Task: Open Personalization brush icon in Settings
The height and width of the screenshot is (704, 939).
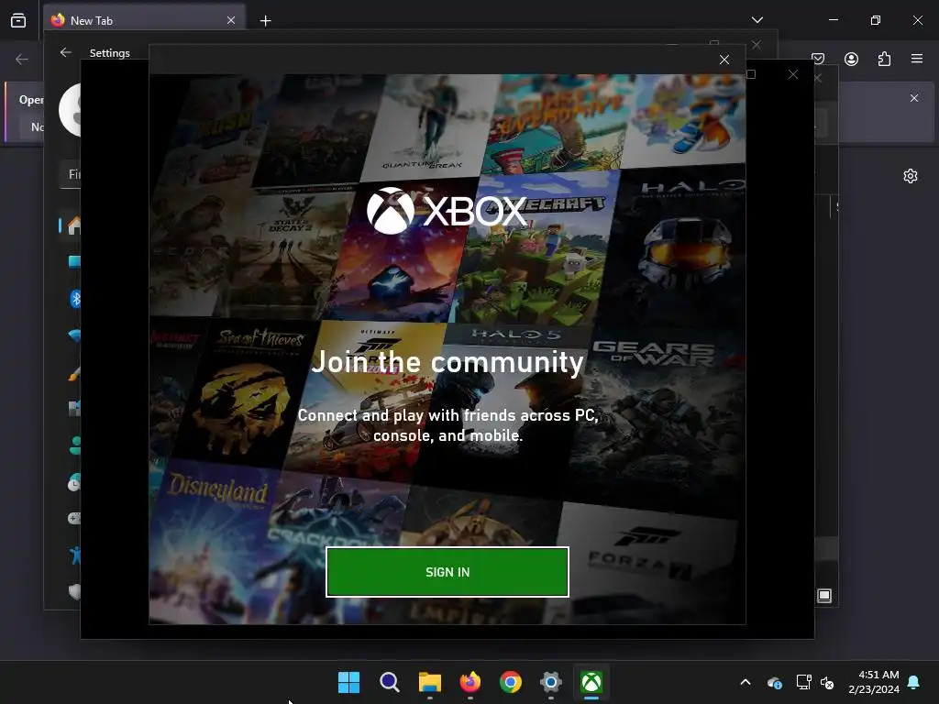Action: click(x=74, y=374)
